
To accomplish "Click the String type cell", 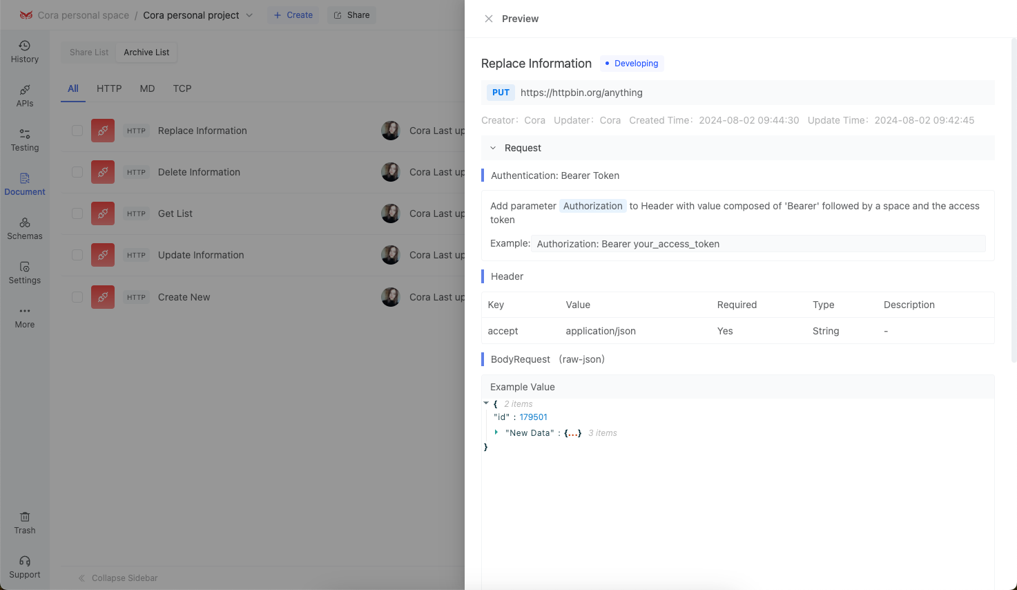I will (826, 331).
